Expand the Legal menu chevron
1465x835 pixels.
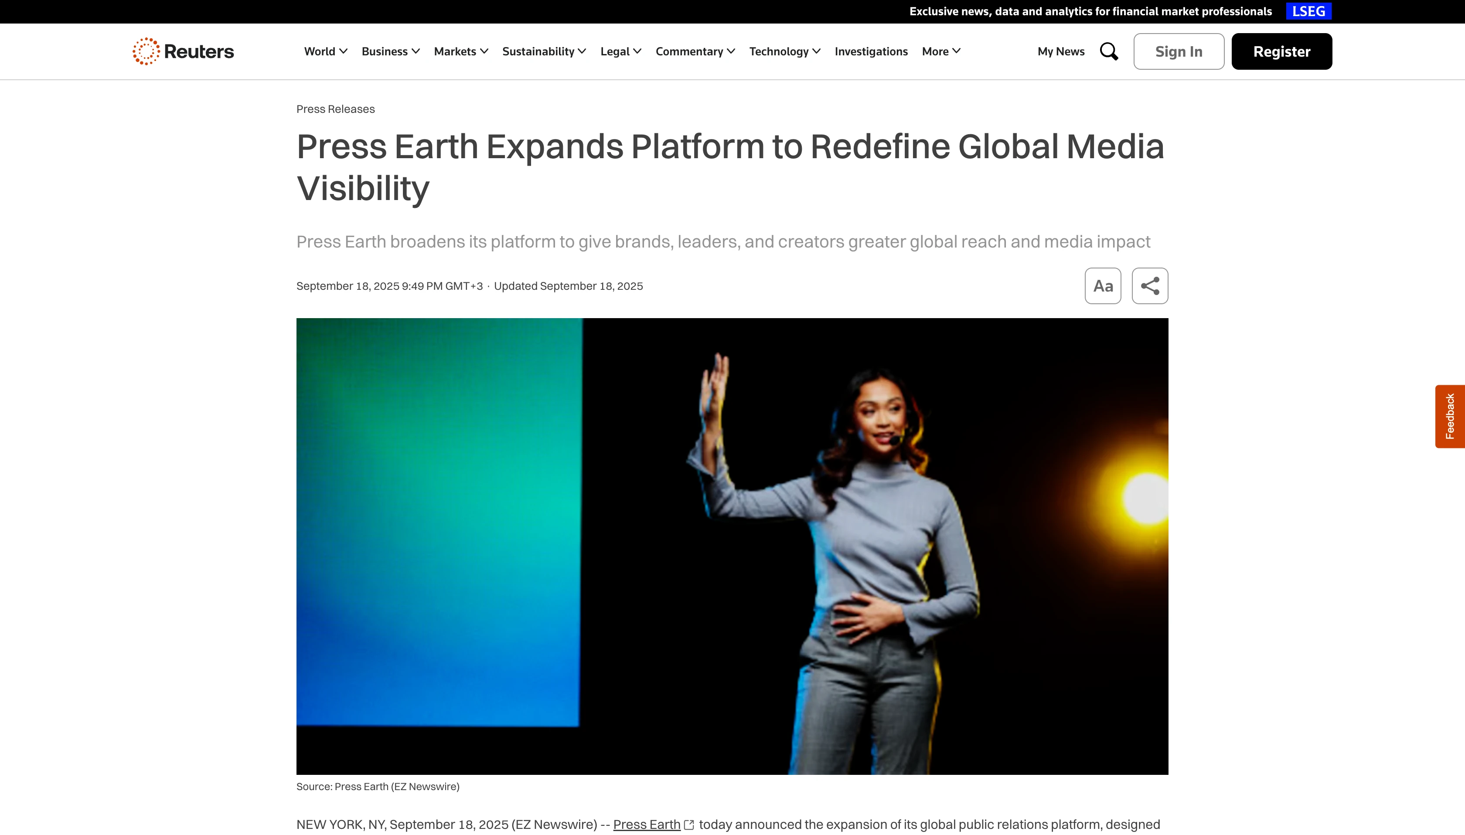tap(637, 51)
